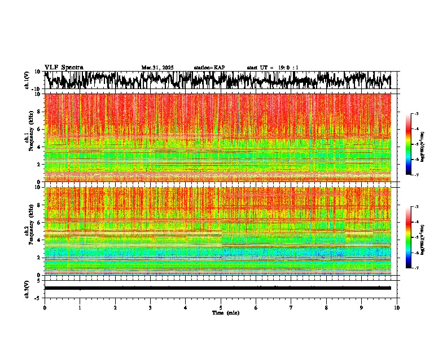Click the "station=KAP" label
Image resolution: width=447 pixels, height=345 pixels.
[209, 68]
